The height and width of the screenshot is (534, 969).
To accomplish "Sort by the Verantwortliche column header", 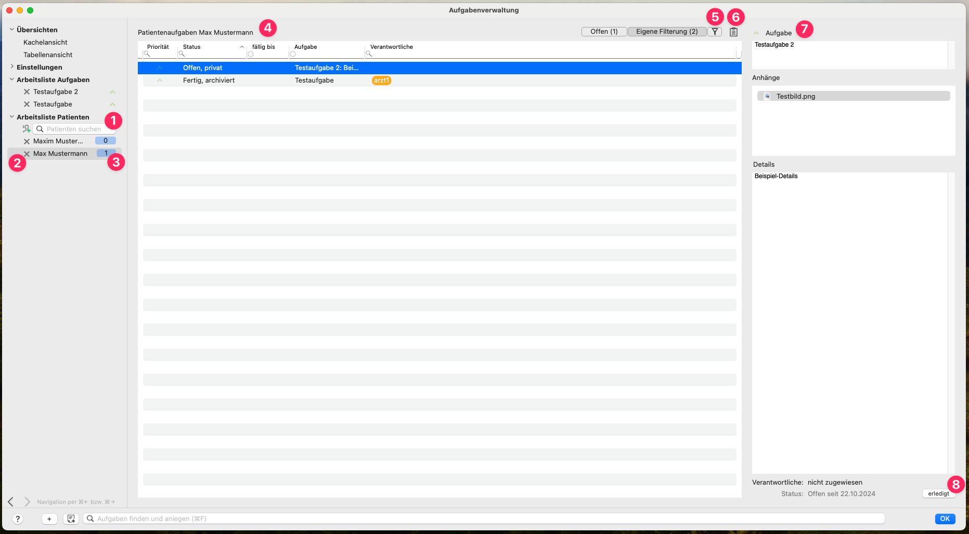I will (x=392, y=47).
